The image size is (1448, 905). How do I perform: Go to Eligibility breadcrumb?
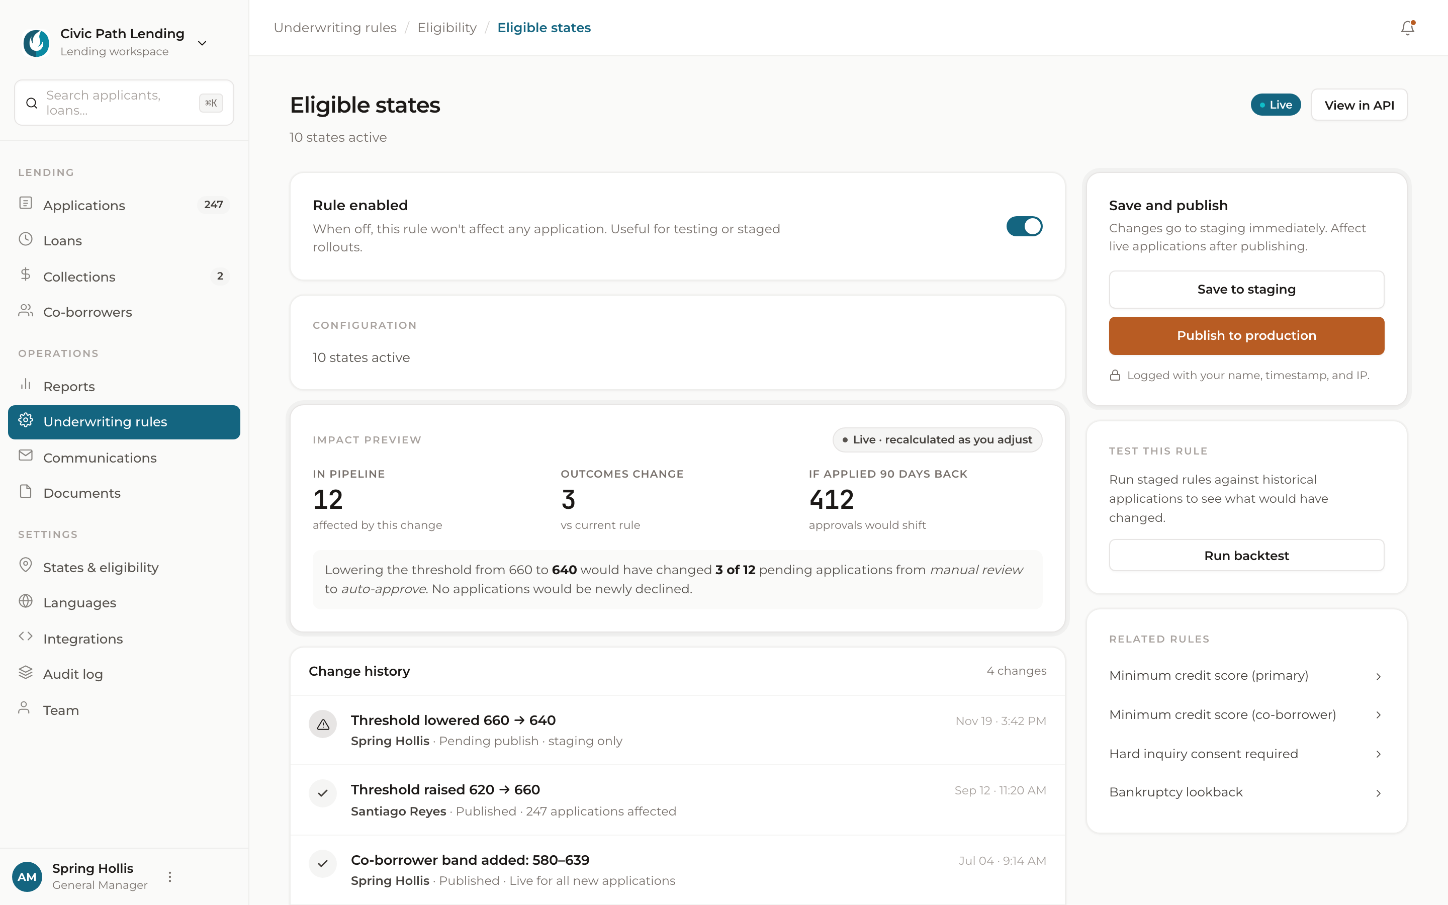447,28
